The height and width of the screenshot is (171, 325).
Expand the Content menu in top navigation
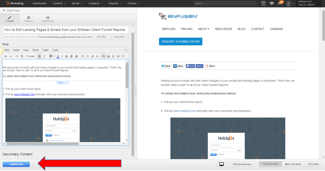click(x=59, y=3)
